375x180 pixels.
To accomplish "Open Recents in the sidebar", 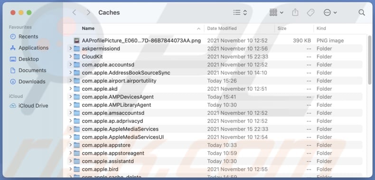I will pos(24,37).
